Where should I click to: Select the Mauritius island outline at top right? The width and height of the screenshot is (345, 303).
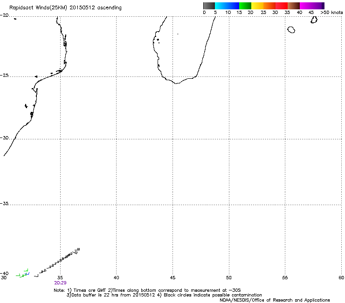point(314,20)
